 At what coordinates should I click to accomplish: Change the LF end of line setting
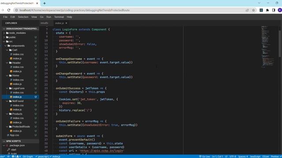point(226,157)
